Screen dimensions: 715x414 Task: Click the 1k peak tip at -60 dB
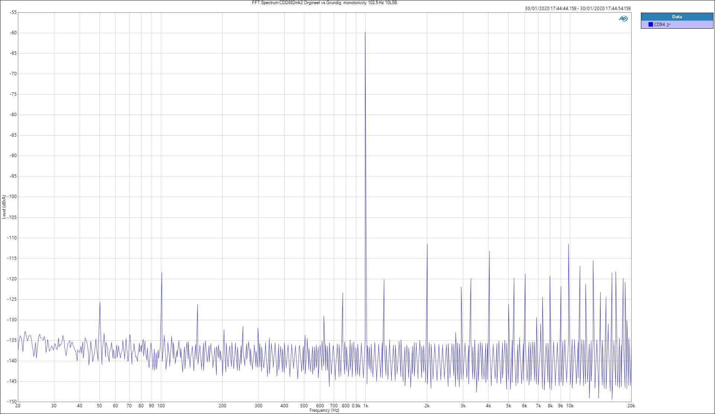pos(365,33)
